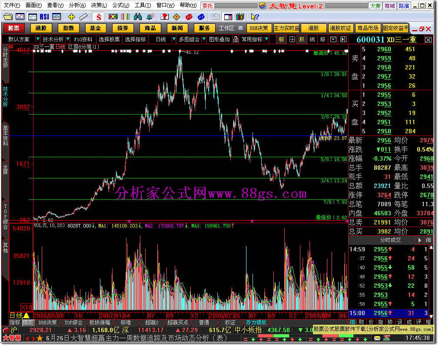Toggle the 细 detail tab at bottom right
This screenshot has height=346, width=439.
click(x=352, y=322)
